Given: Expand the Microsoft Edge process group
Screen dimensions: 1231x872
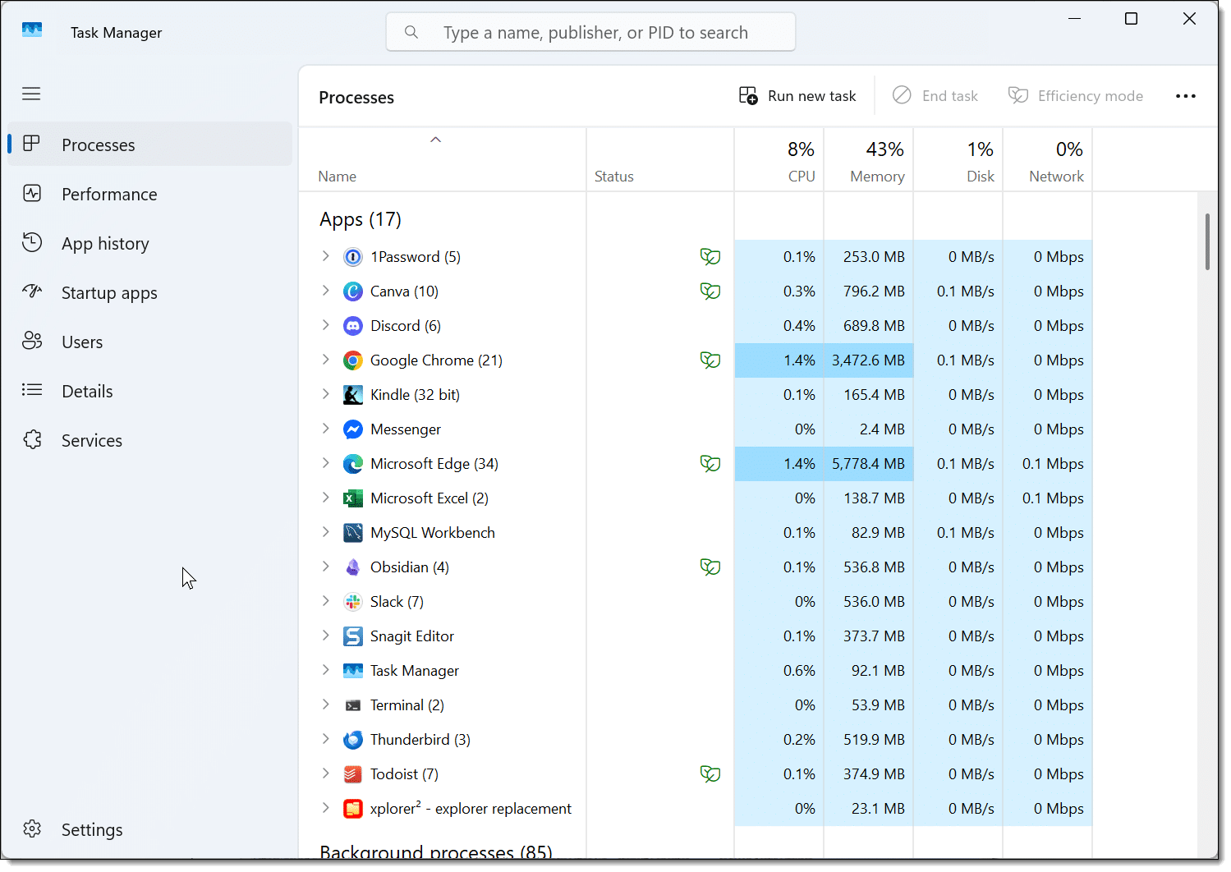Looking at the screenshot, I should click(326, 463).
